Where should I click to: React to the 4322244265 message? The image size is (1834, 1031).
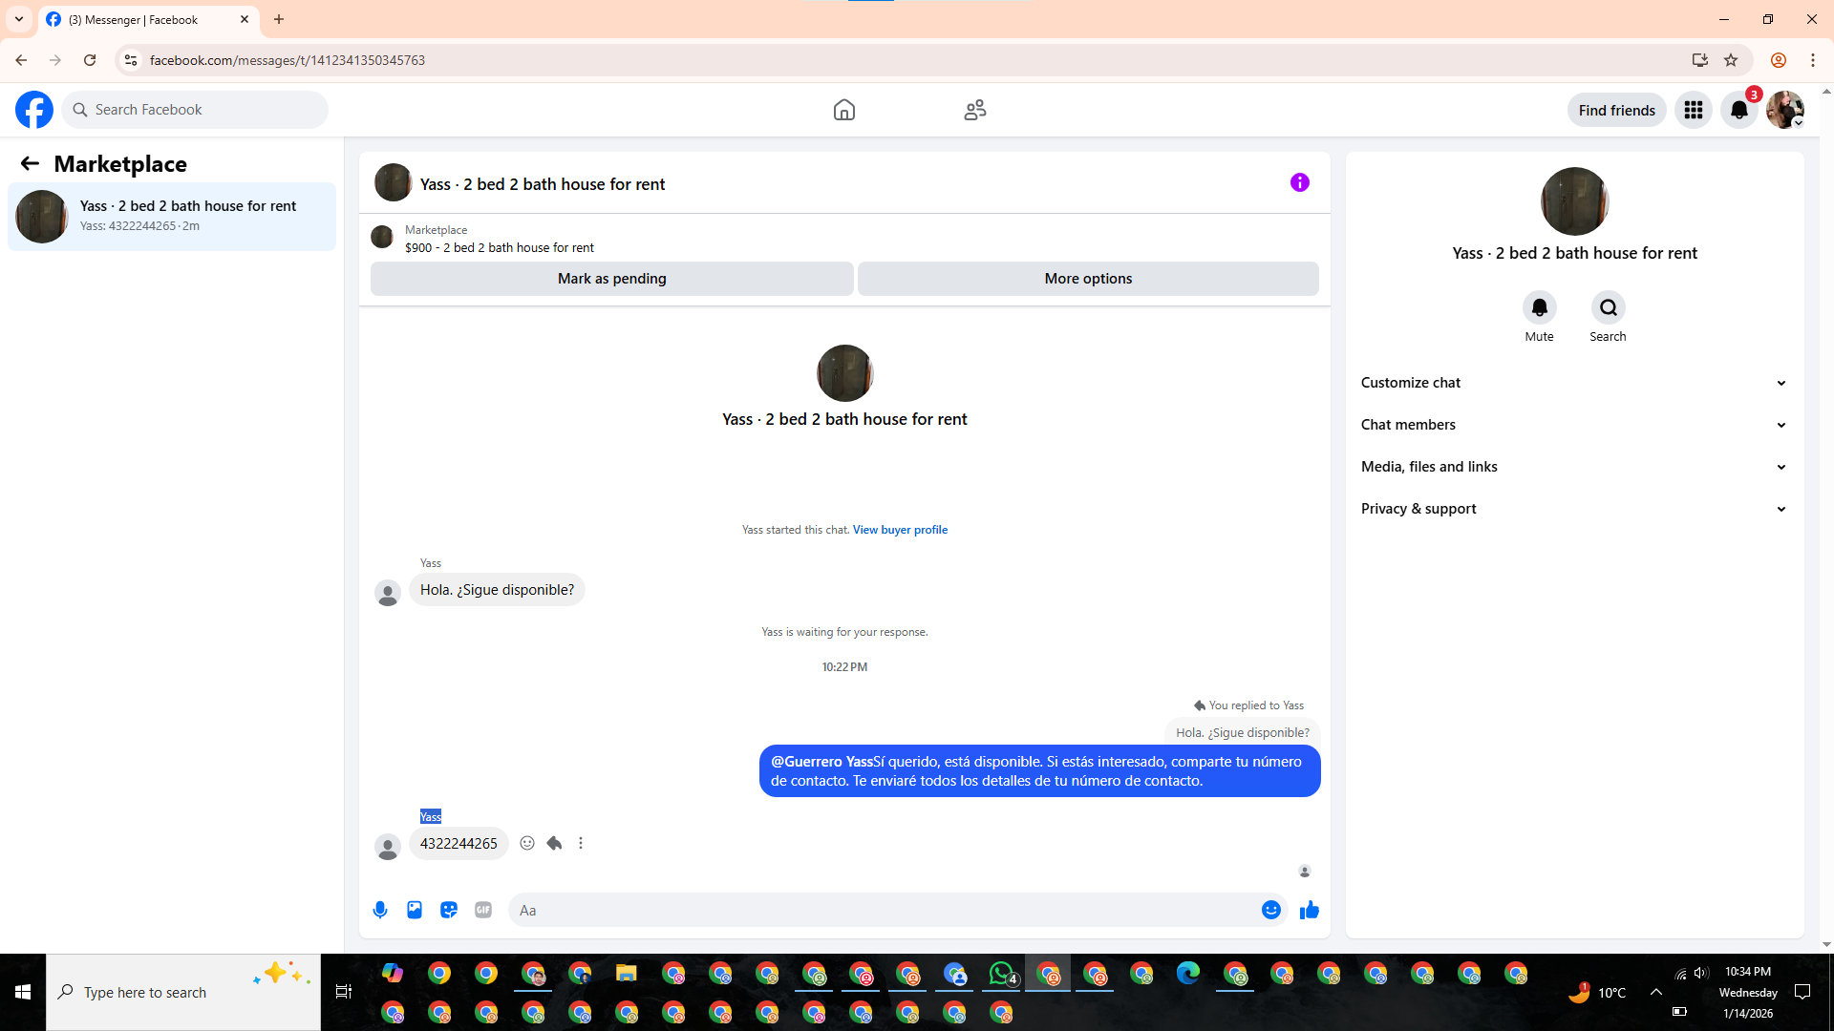pyautogui.click(x=527, y=843)
